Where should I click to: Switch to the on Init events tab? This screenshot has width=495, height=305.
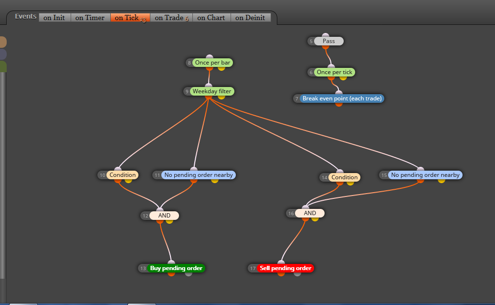pyautogui.click(x=54, y=18)
